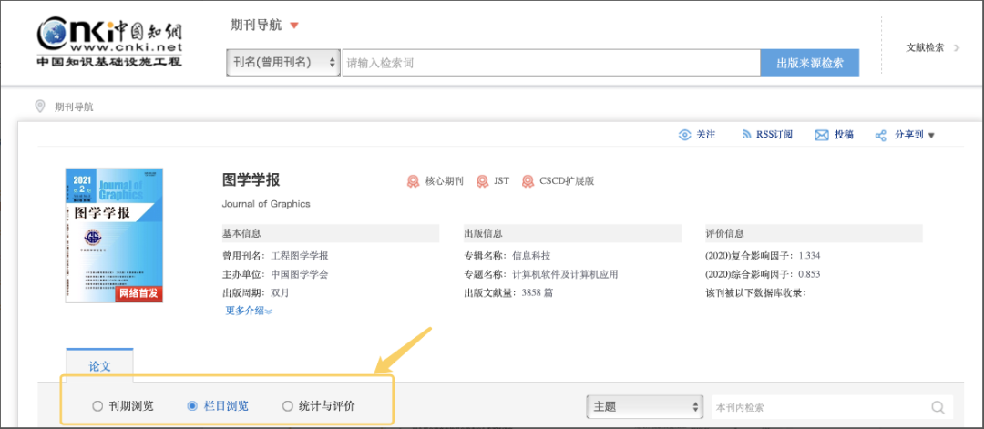Click the JST medal icon
Image resolution: width=984 pixels, height=429 pixels.
(482, 182)
